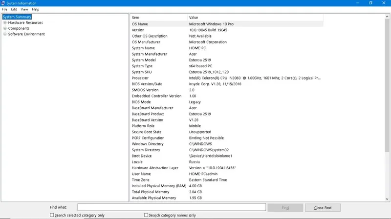This screenshot has height=219, width=391.
Task: Click the Boot Device item
Action: (x=142, y=156)
